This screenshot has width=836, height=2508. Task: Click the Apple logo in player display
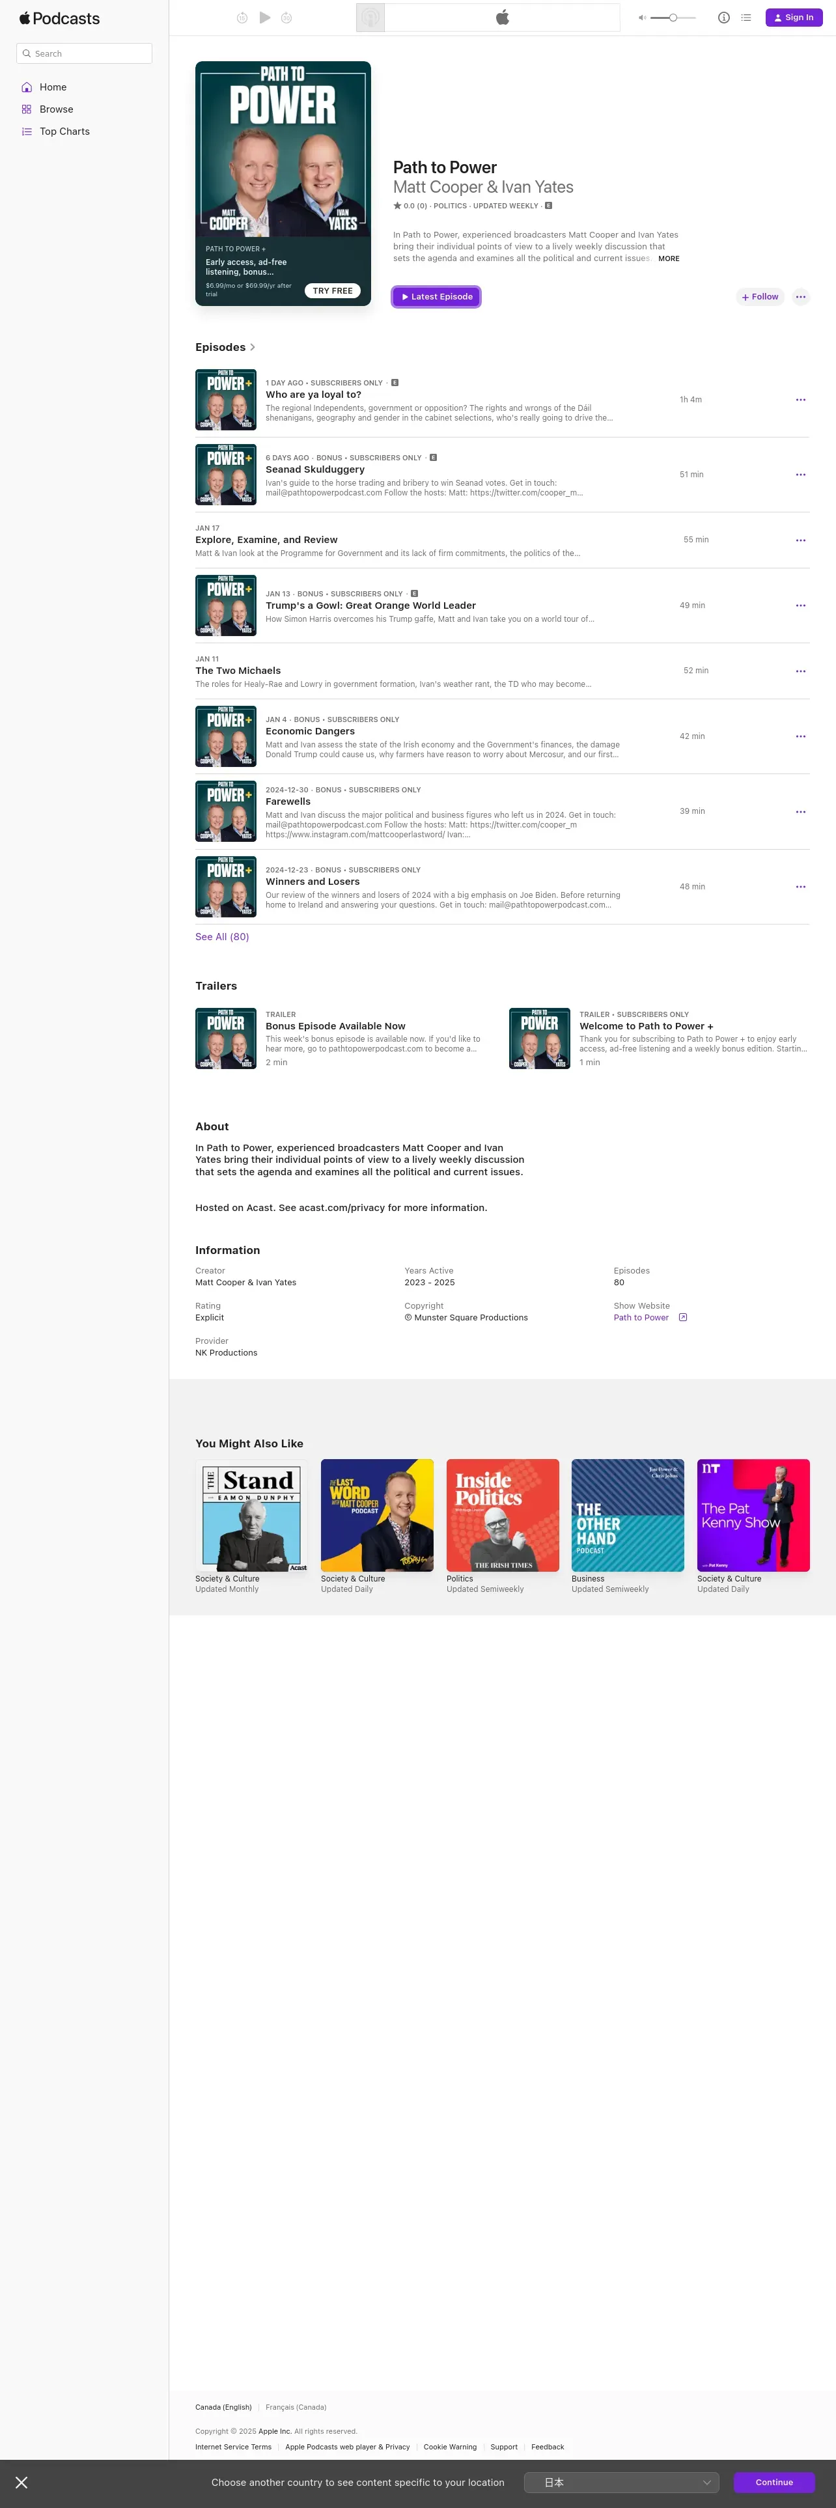point(502,18)
